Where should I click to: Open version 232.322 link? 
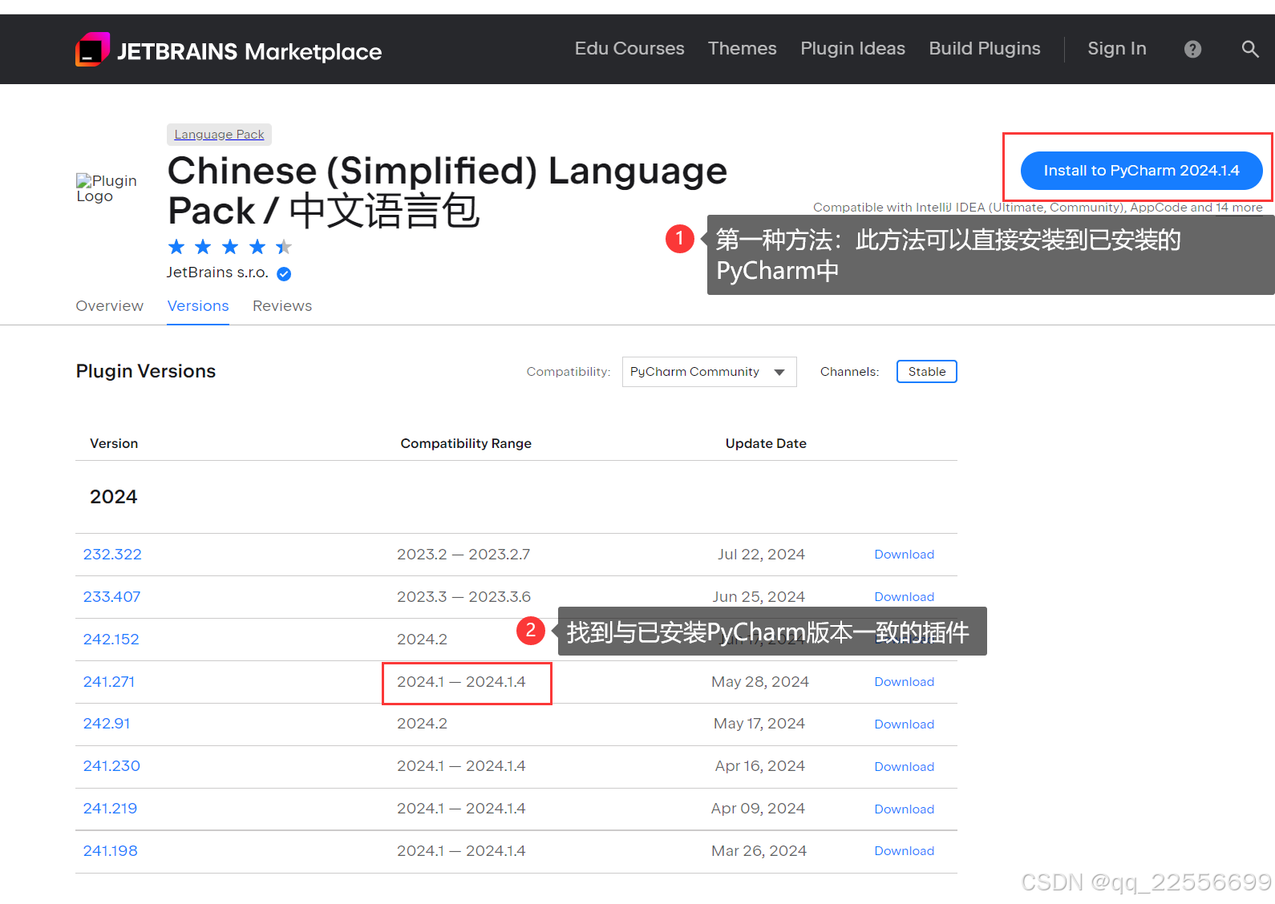112,555
